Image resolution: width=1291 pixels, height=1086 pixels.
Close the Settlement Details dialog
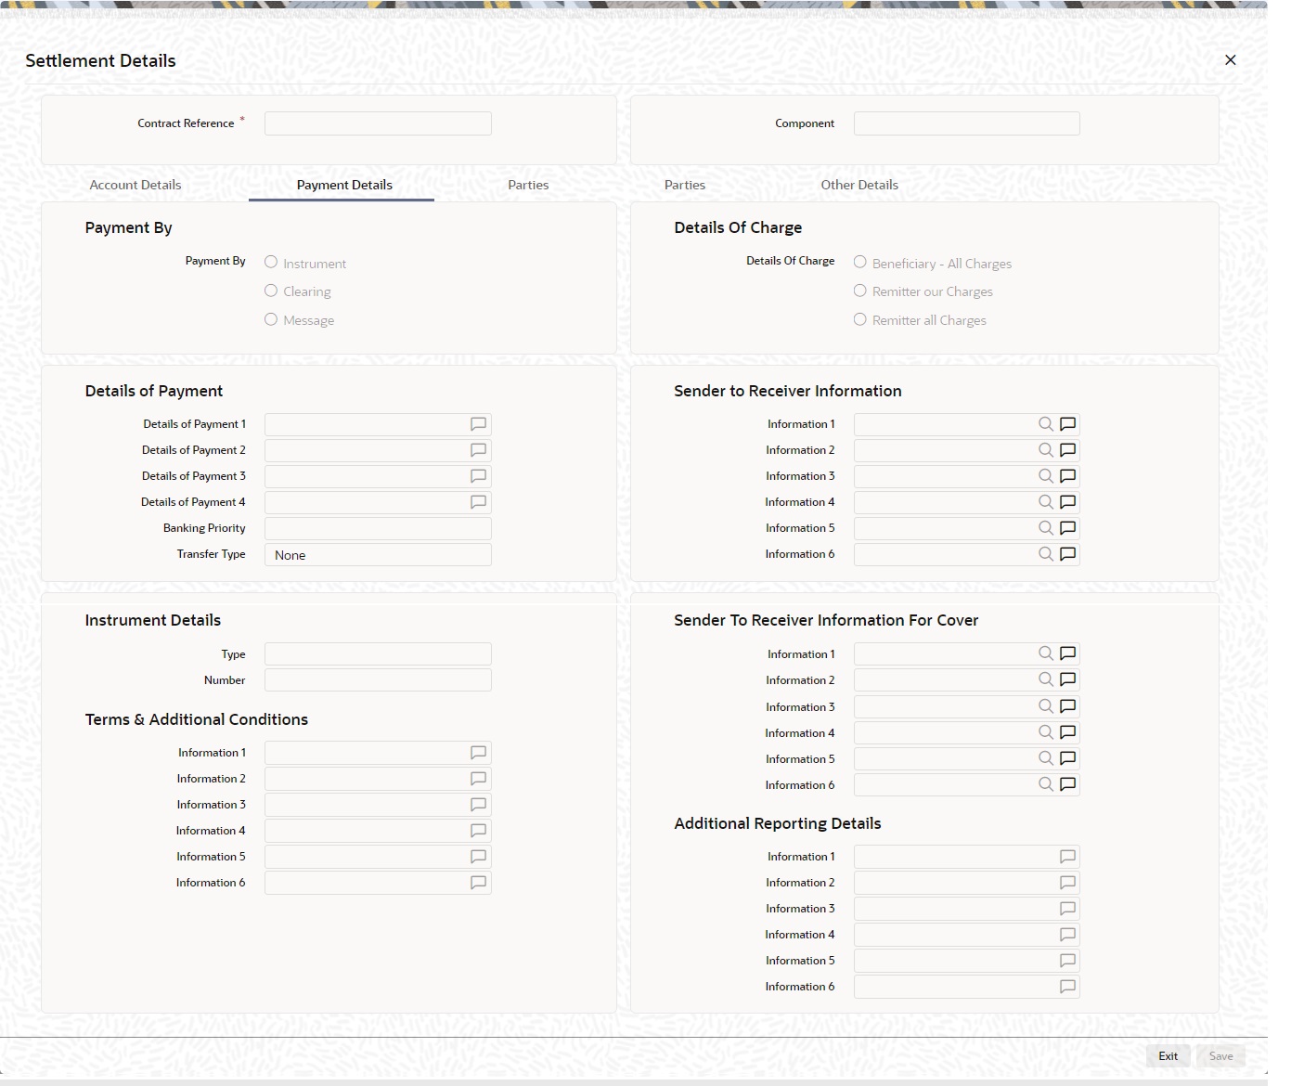[1231, 60]
